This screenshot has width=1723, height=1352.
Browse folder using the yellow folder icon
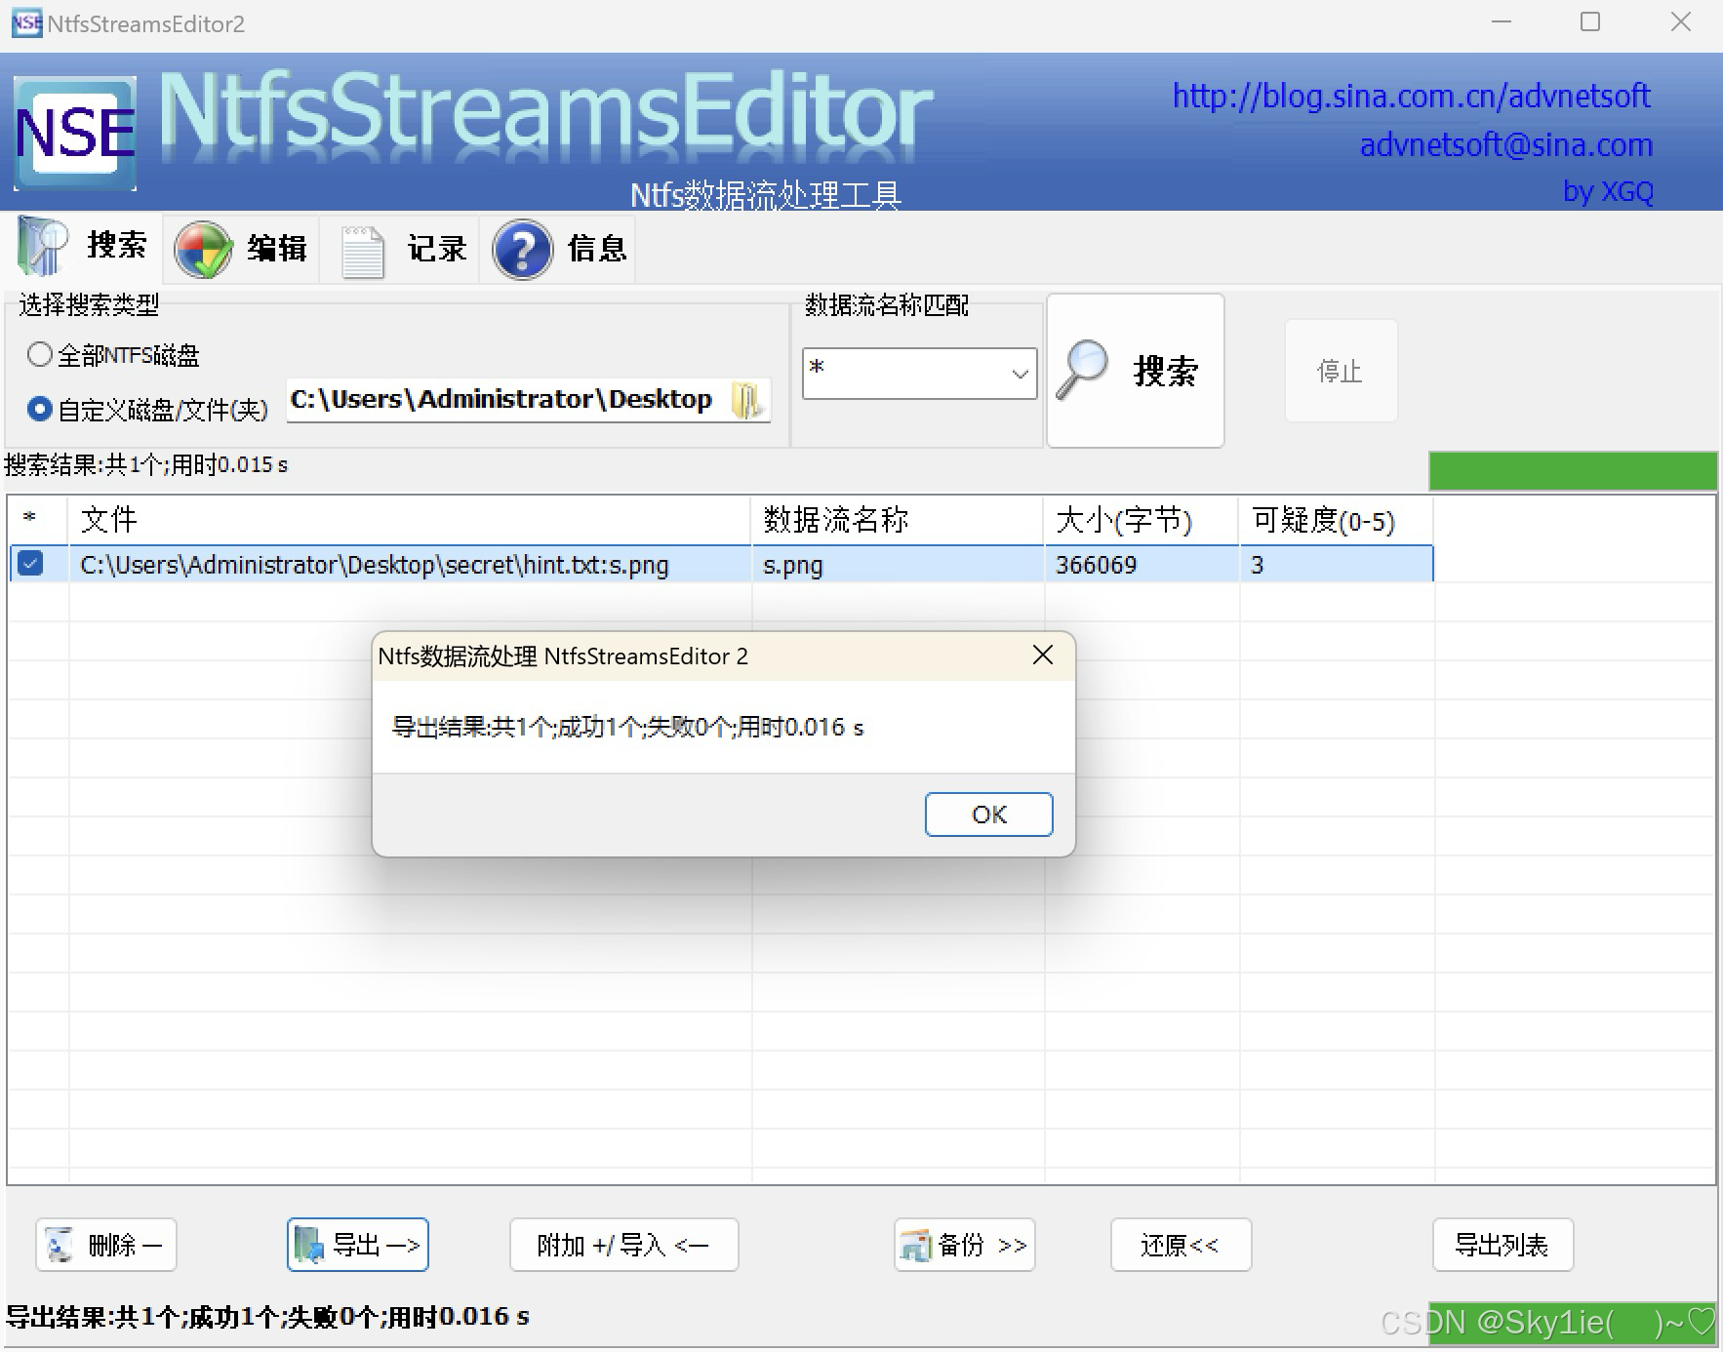(748, 400)
